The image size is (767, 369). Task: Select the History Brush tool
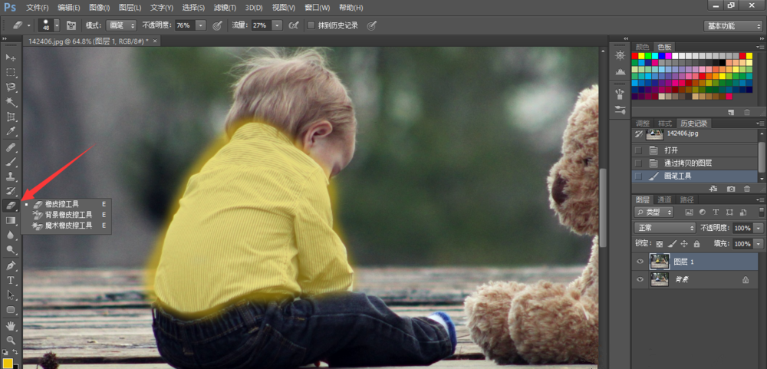10,191
